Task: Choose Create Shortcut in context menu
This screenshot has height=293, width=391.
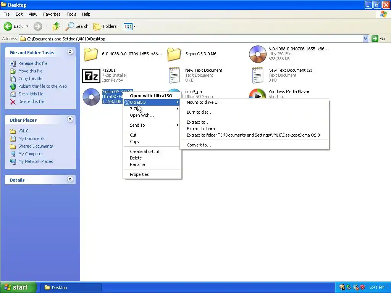Action: click(x=152, y=151)
